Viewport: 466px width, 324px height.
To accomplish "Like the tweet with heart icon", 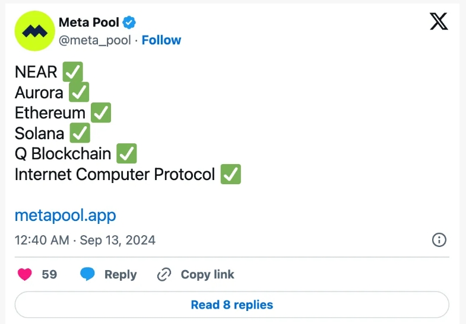I will coord(25,274).
